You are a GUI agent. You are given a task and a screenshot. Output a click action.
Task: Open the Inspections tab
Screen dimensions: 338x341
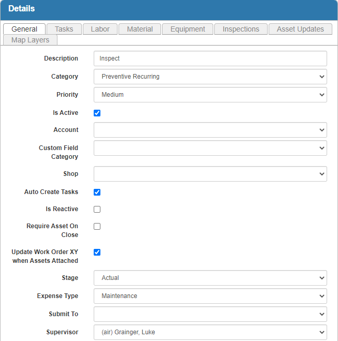[x=241, y=29]
